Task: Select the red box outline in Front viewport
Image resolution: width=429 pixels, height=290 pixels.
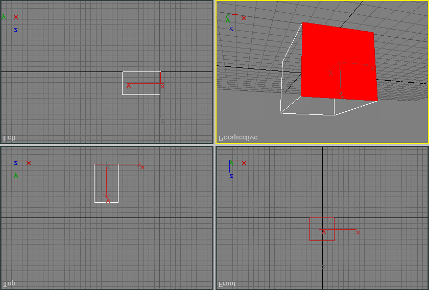Action: click(x=322, y=229)
